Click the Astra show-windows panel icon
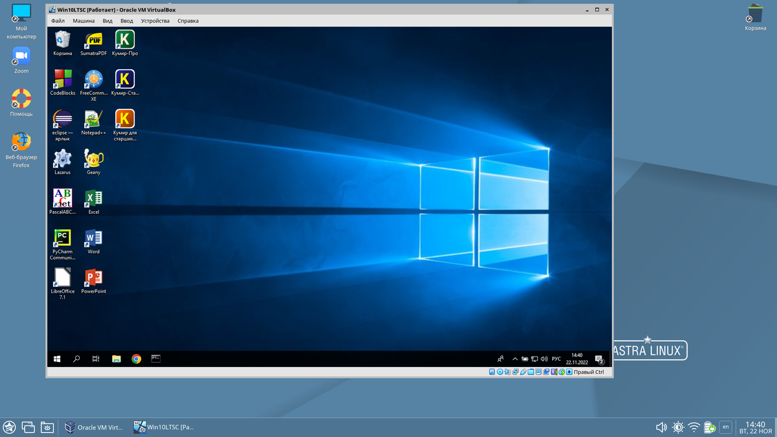This screenshot has width=777, height=437. point(28,427)
